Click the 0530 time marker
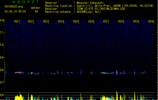 click(x=151, y=21)
